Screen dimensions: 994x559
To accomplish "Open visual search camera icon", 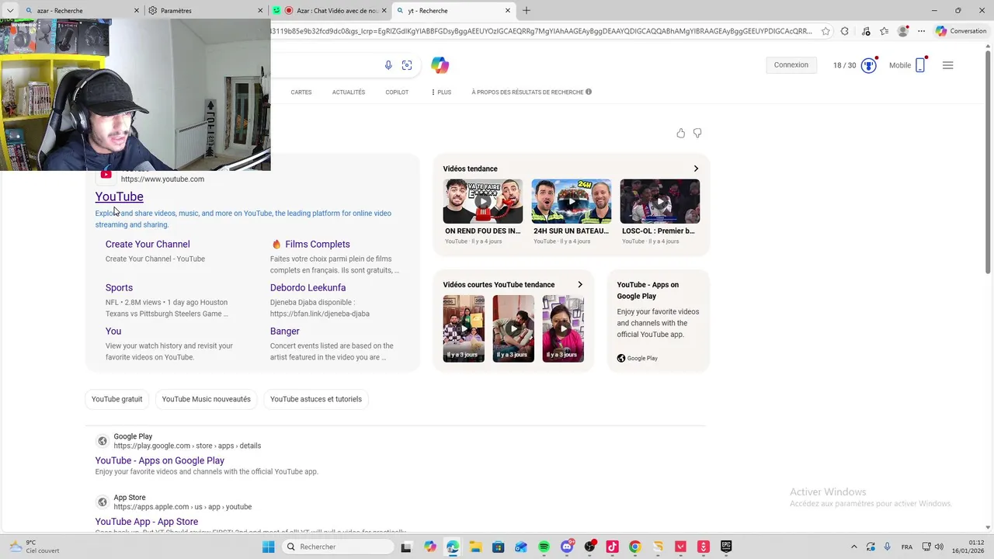I will pyautogui.click(x=407, y=65).
